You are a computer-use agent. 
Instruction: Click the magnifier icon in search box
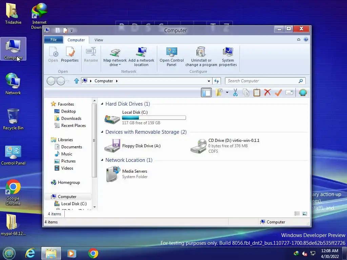click(301, 81)
